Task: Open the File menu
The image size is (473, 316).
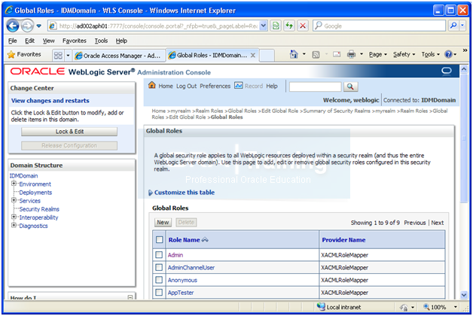Action: (12, 41)
